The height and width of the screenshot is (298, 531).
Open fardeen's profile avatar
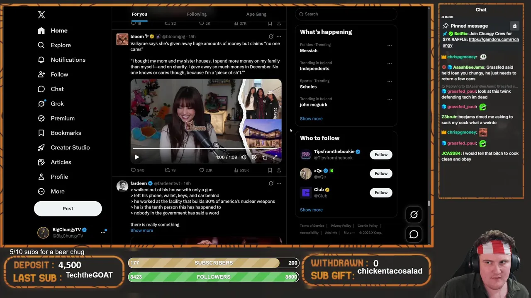[122, 186]
